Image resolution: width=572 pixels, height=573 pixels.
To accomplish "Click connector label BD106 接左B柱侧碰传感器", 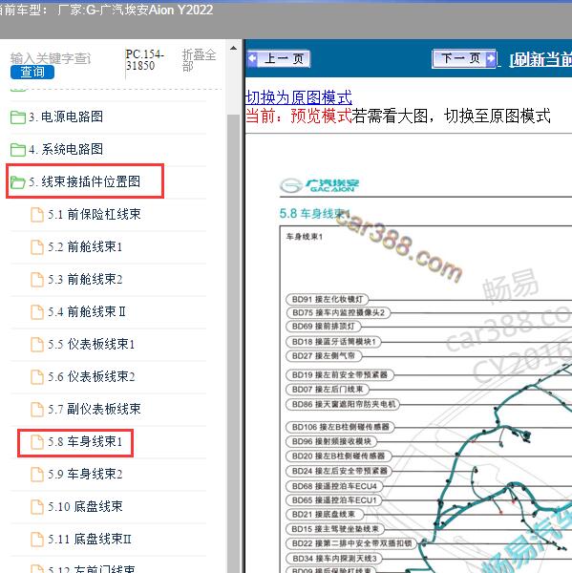I will tap(340, 427).
